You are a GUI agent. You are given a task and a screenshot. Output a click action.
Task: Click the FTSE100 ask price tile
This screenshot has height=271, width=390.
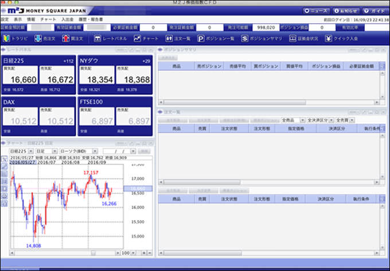point(134,117)
